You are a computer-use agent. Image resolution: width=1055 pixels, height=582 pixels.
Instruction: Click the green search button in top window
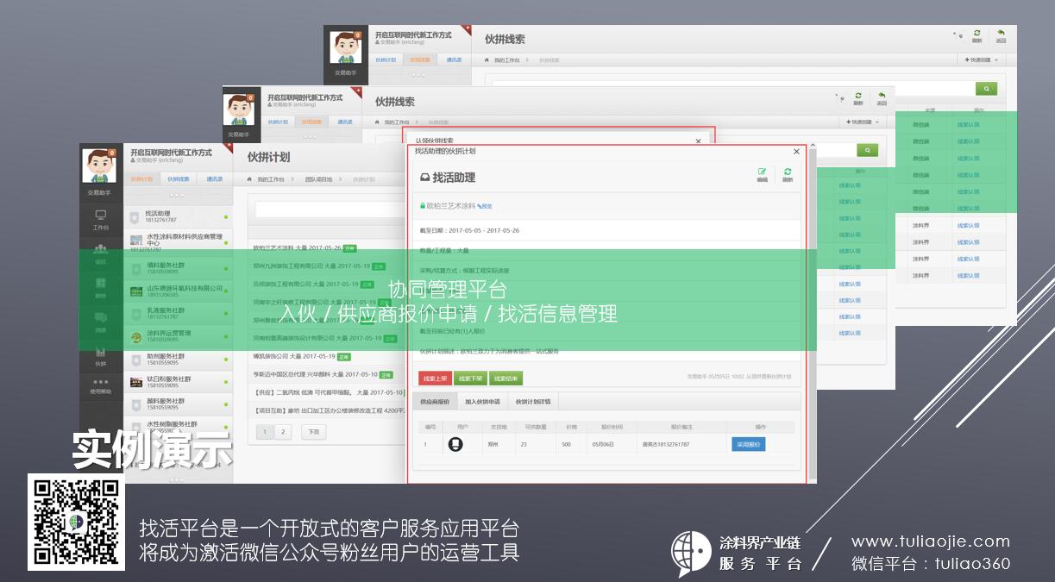click(x=985, y=88)
